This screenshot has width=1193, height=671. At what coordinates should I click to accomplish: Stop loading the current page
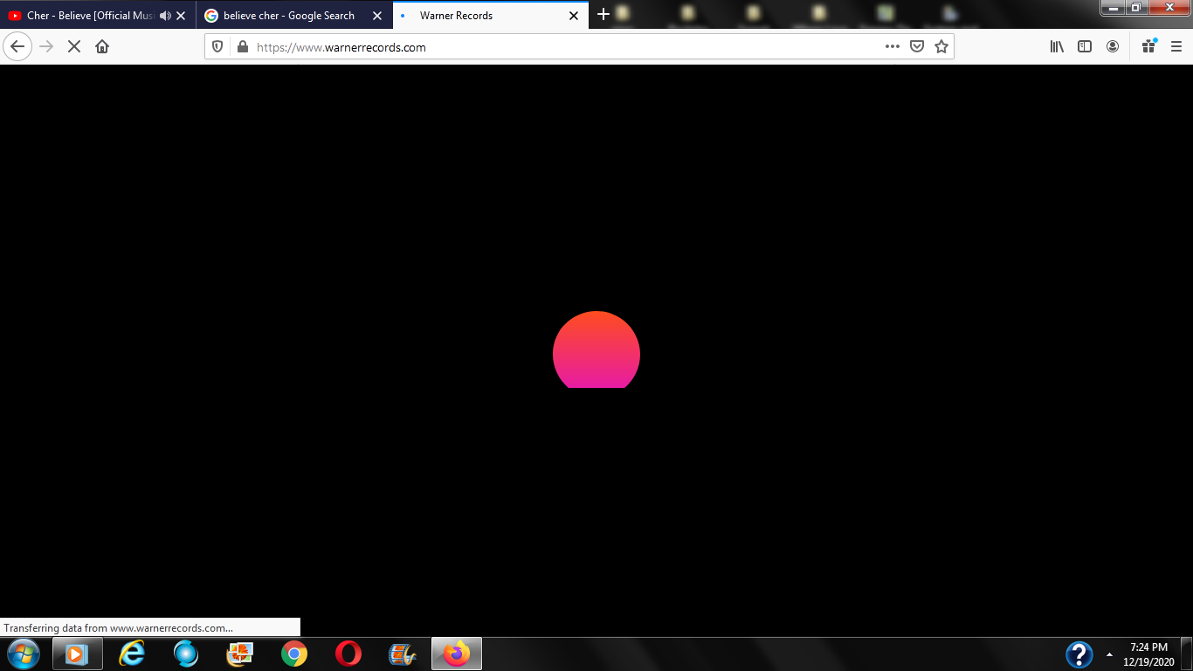[74, 47]
